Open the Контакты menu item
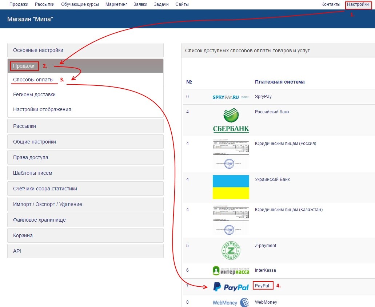 331,4
